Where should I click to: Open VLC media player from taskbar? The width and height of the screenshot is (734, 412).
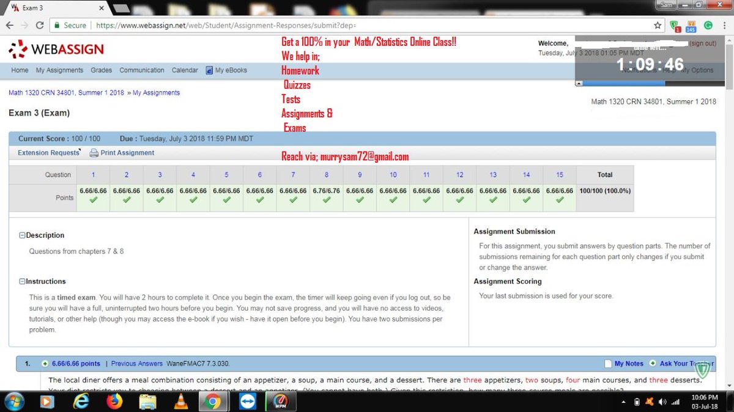pos(181,402)
